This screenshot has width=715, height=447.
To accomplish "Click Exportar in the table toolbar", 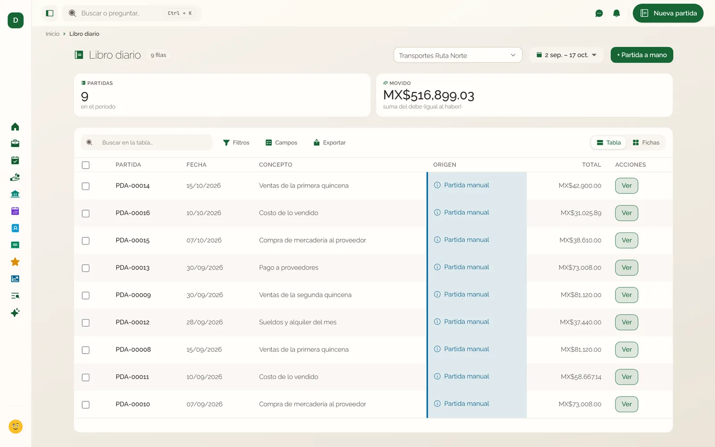I will pos(330,143).
